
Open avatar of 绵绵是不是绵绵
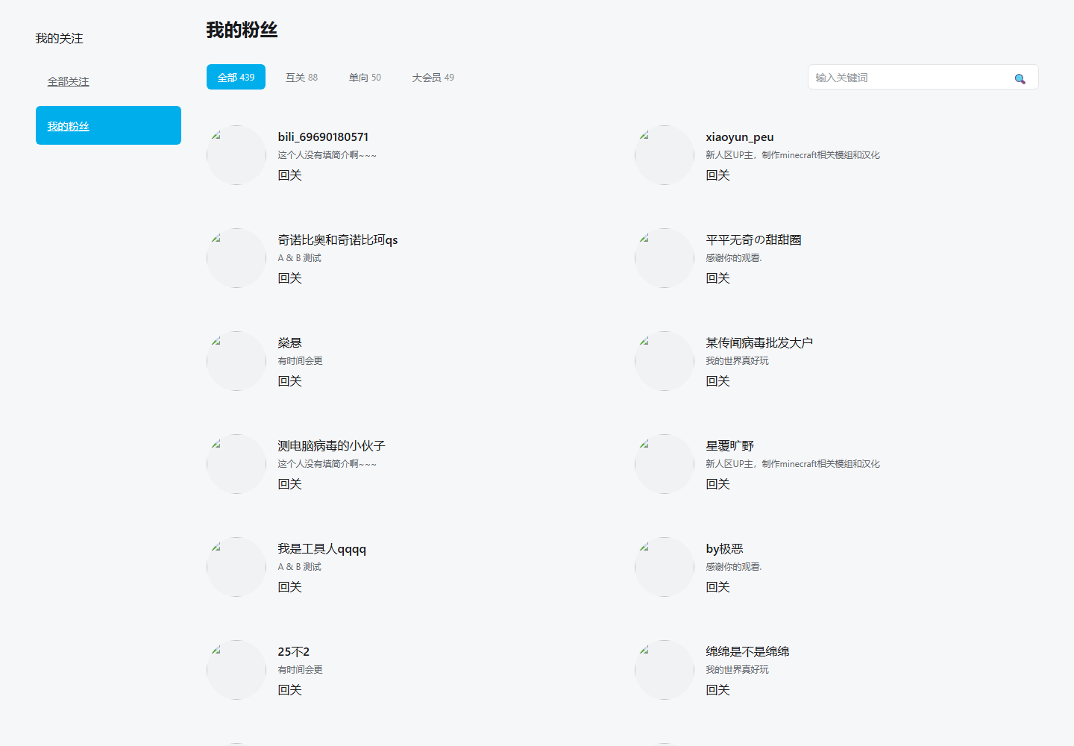(x=665, y=670)
